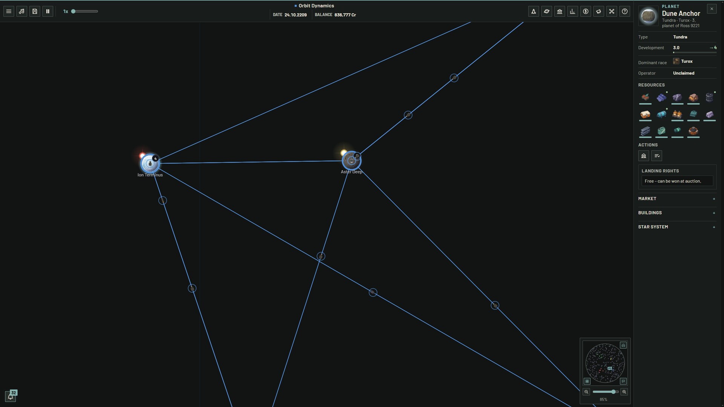Open the help question mark icon

[625, 11]
